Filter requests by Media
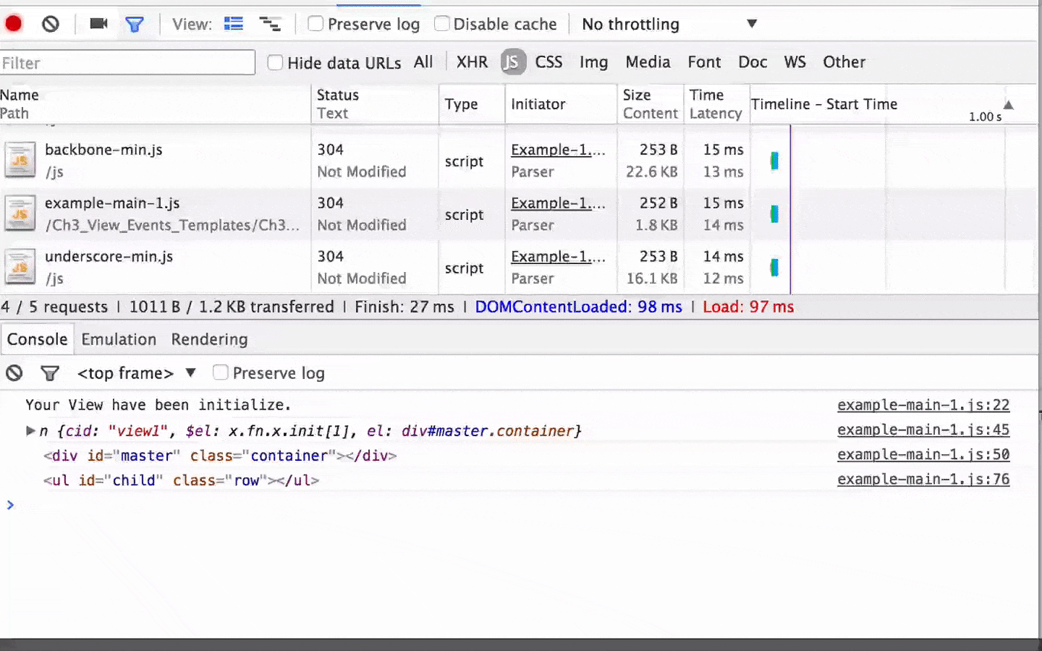Viewport: 1042px width, 651px height. [x=648, y=62]
